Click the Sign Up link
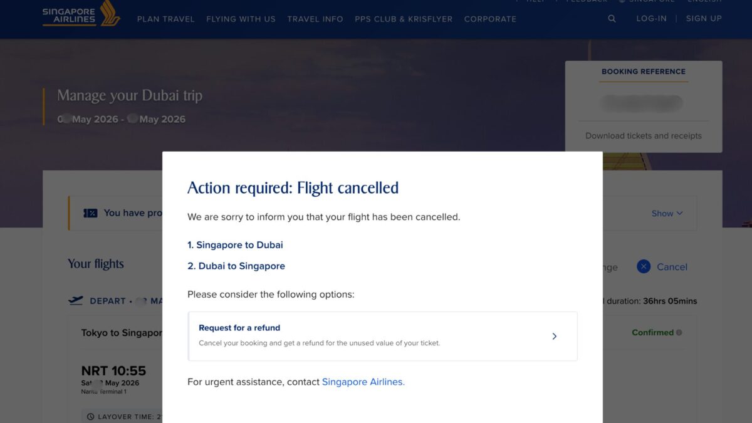The height and width of the screenshot is (423, 752). click(x=704, y=19)
